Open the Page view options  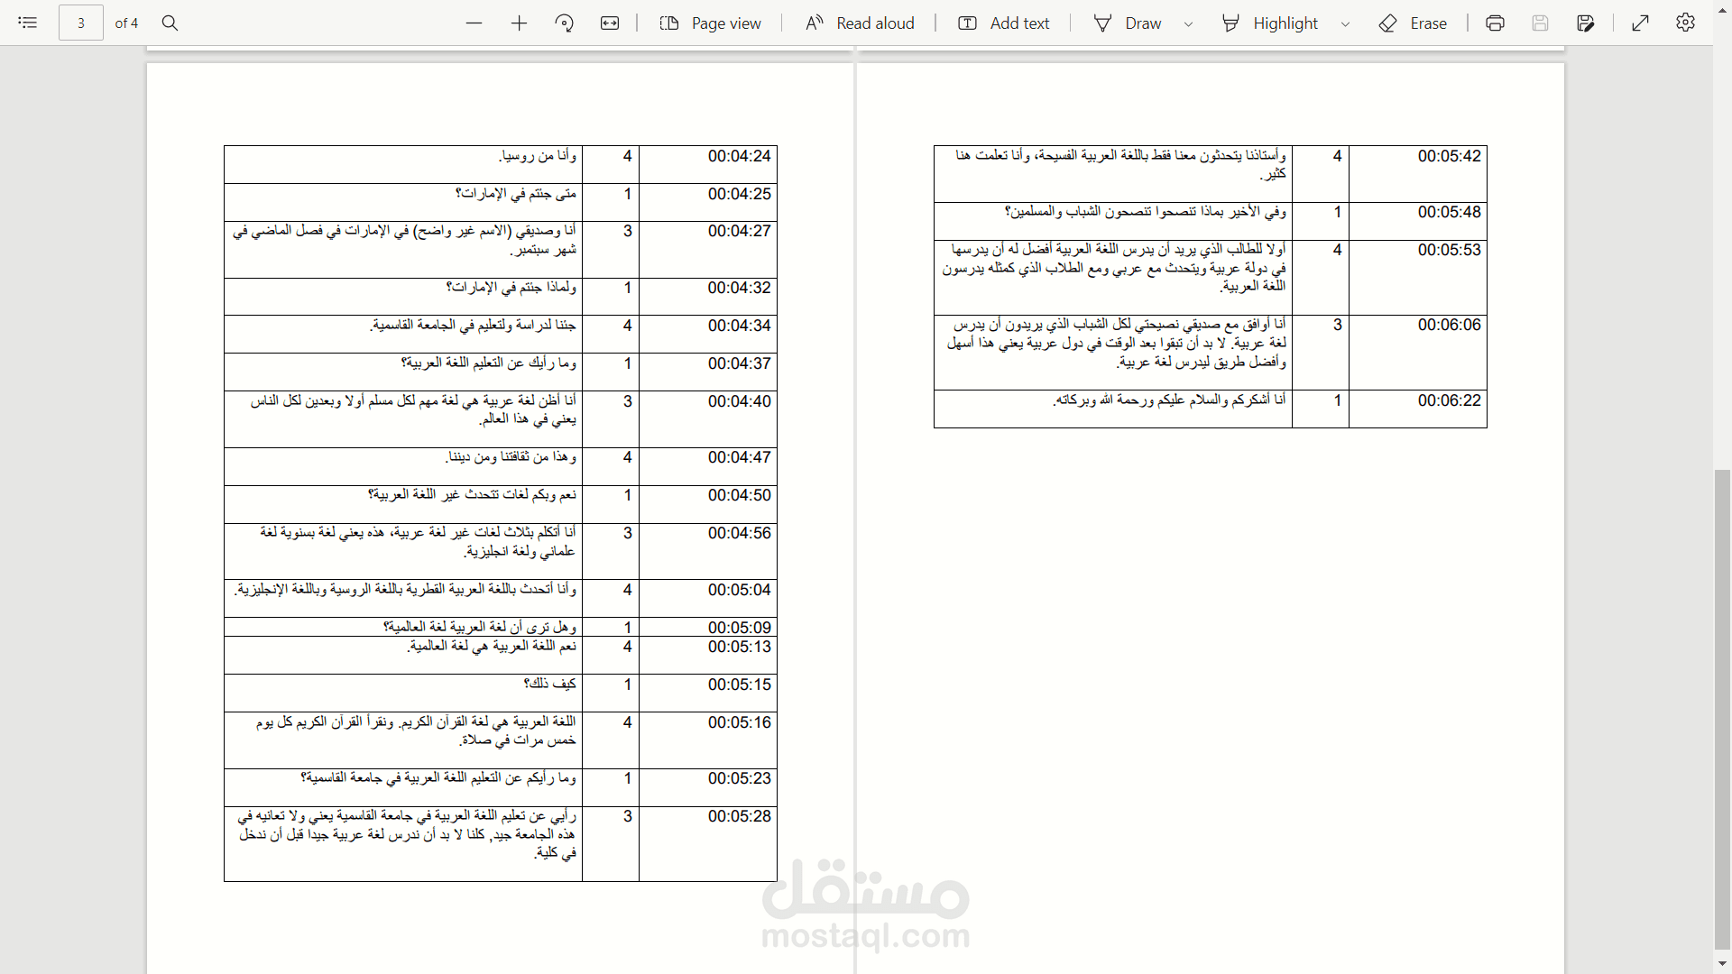point(711,23)
